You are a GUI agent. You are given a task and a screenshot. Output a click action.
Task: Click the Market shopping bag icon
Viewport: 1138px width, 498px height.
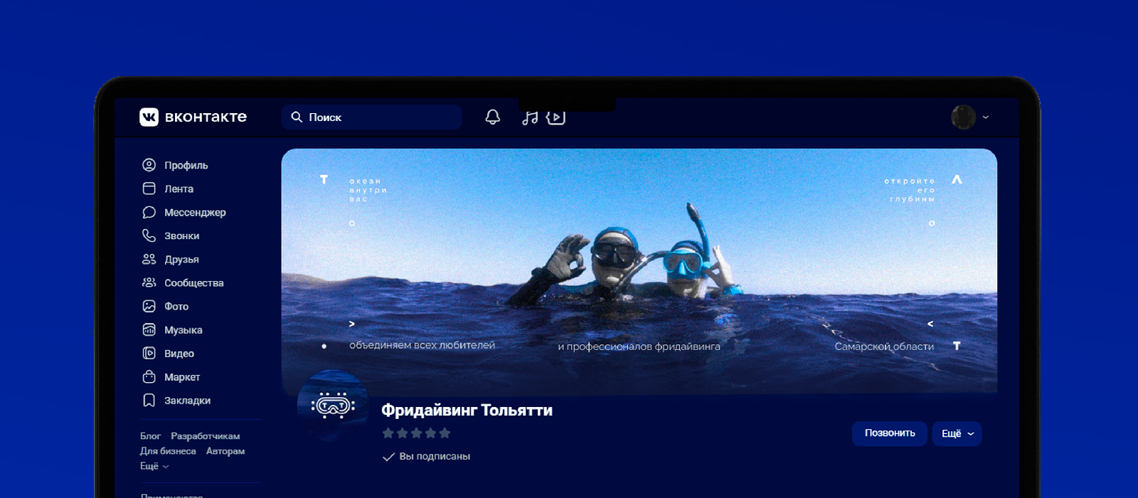[149, 377]
